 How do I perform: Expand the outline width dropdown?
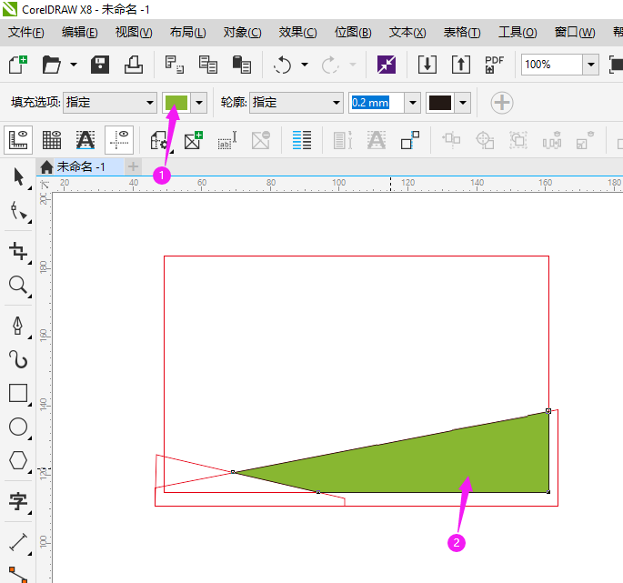click(x=412, y=103)
